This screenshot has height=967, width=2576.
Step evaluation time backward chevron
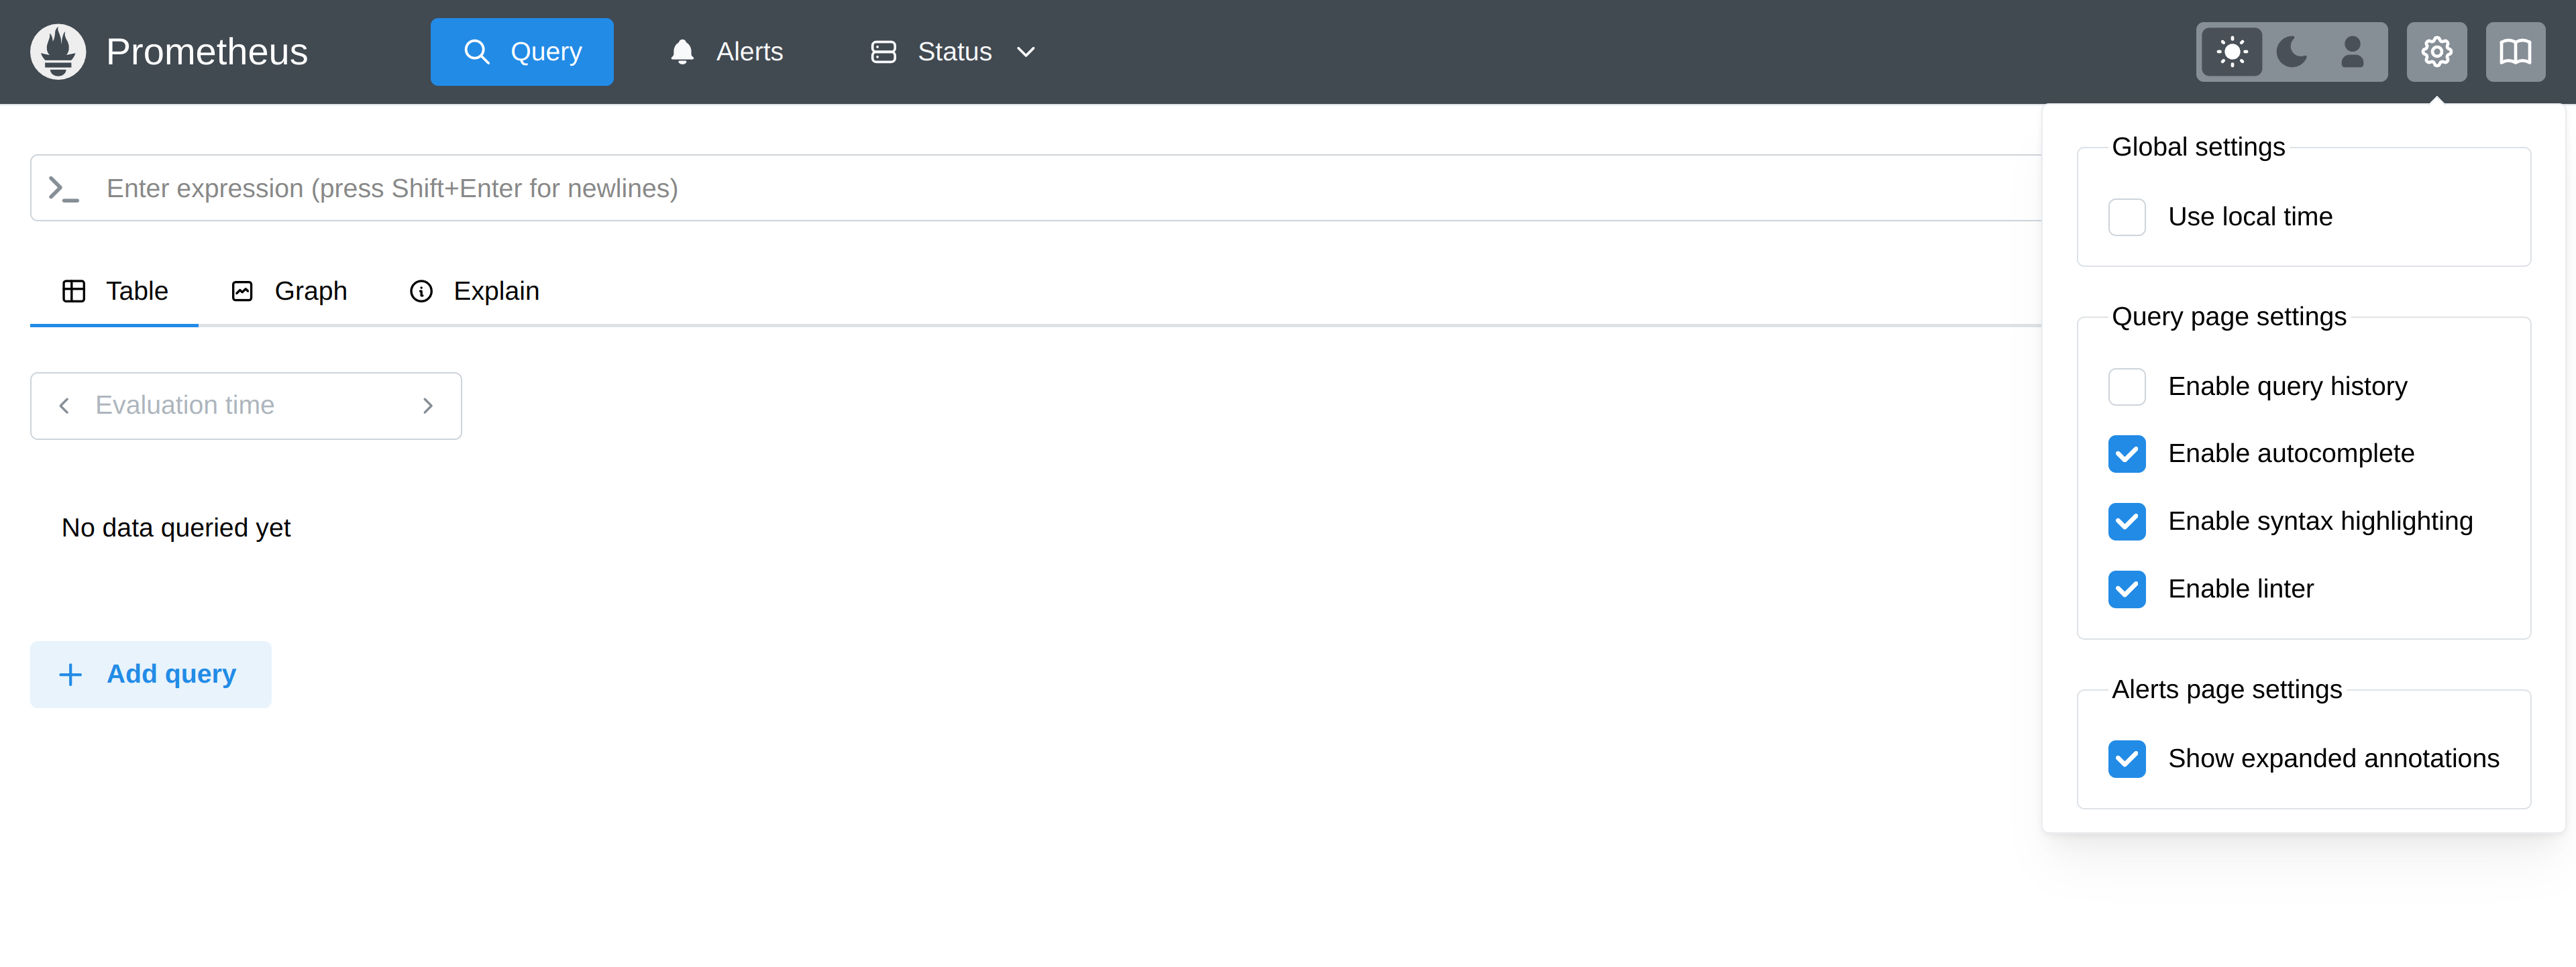point(64,406)
